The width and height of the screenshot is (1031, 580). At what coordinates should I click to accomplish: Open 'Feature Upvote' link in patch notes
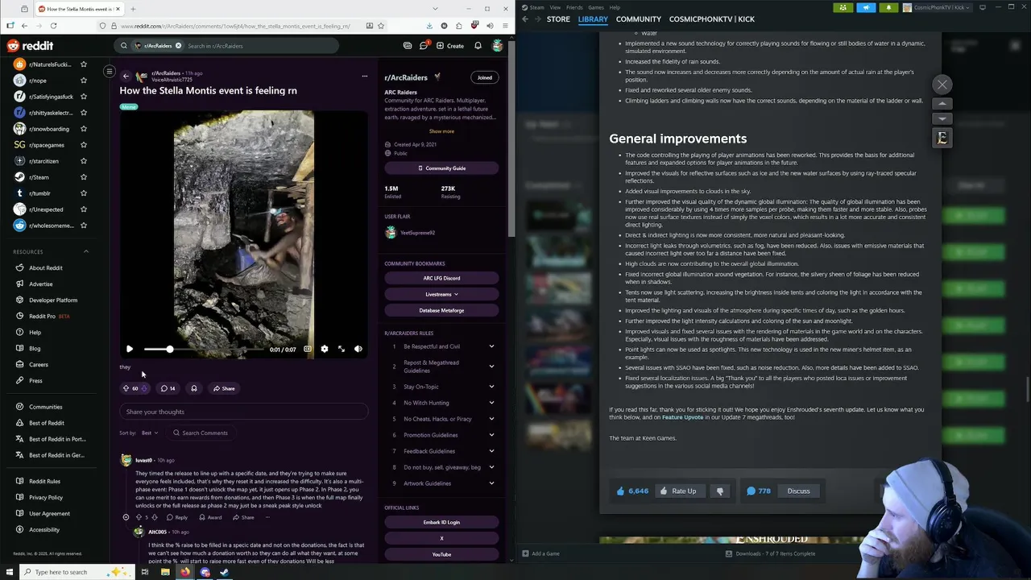(683, 417)
